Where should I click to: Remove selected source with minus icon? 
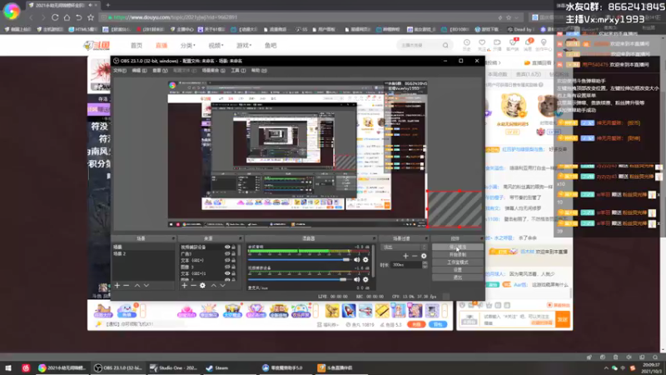click(x=193, y=286)
